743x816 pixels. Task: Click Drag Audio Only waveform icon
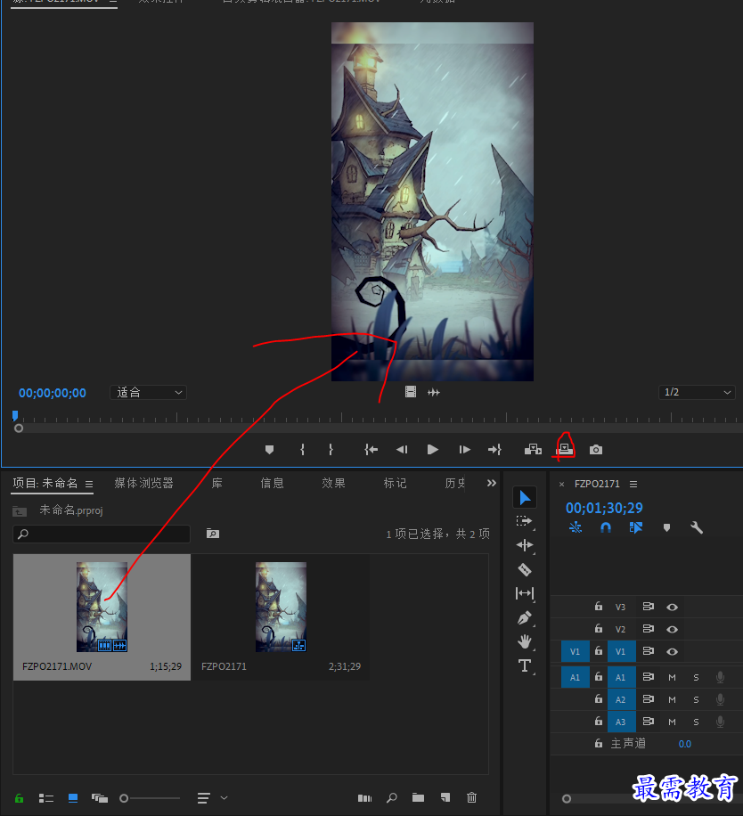[x=433, y=392]
